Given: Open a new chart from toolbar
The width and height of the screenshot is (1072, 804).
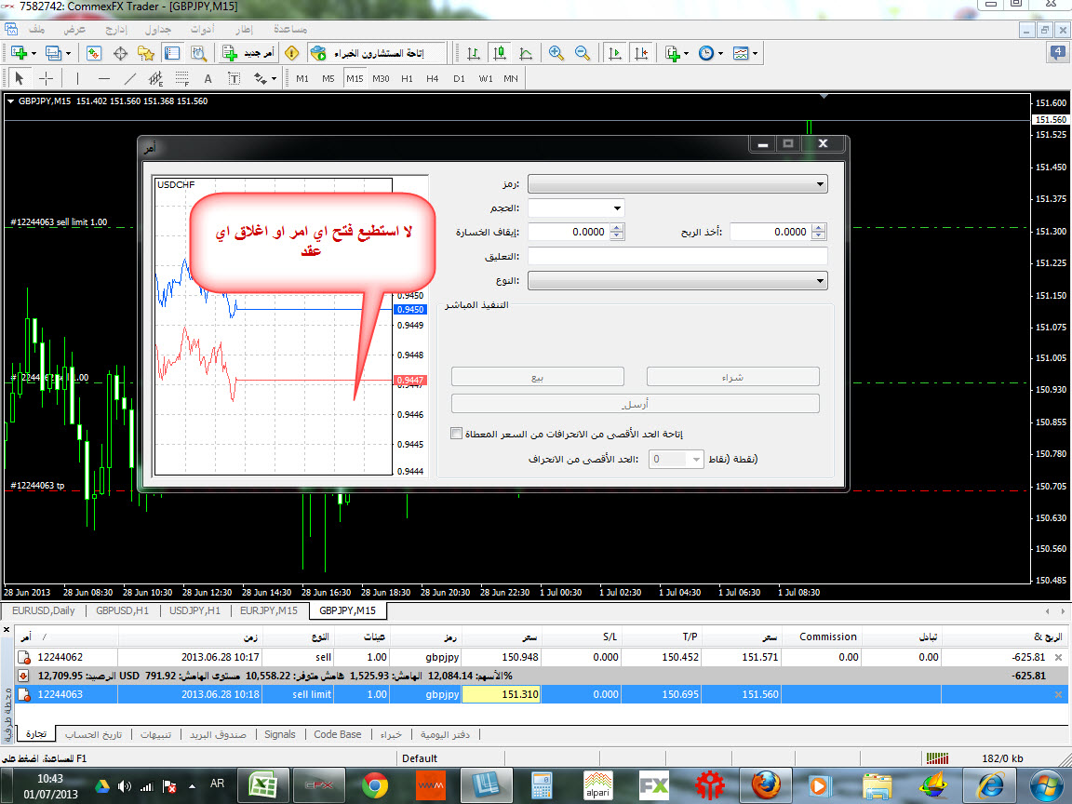Looking at the screenshot, I should pos(19,53).
